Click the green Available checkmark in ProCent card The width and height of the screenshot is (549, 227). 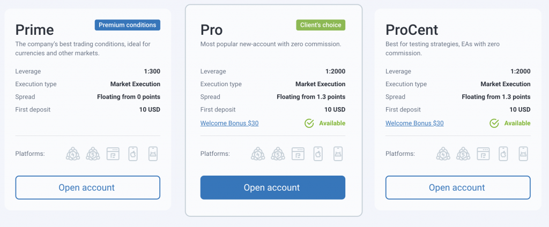[494, 123]
